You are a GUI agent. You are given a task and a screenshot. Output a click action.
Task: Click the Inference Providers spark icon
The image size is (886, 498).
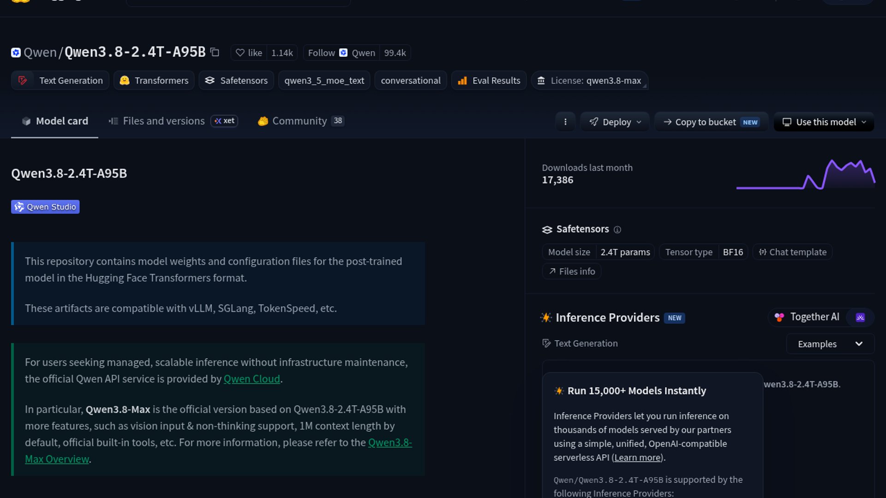click(546, 317)
